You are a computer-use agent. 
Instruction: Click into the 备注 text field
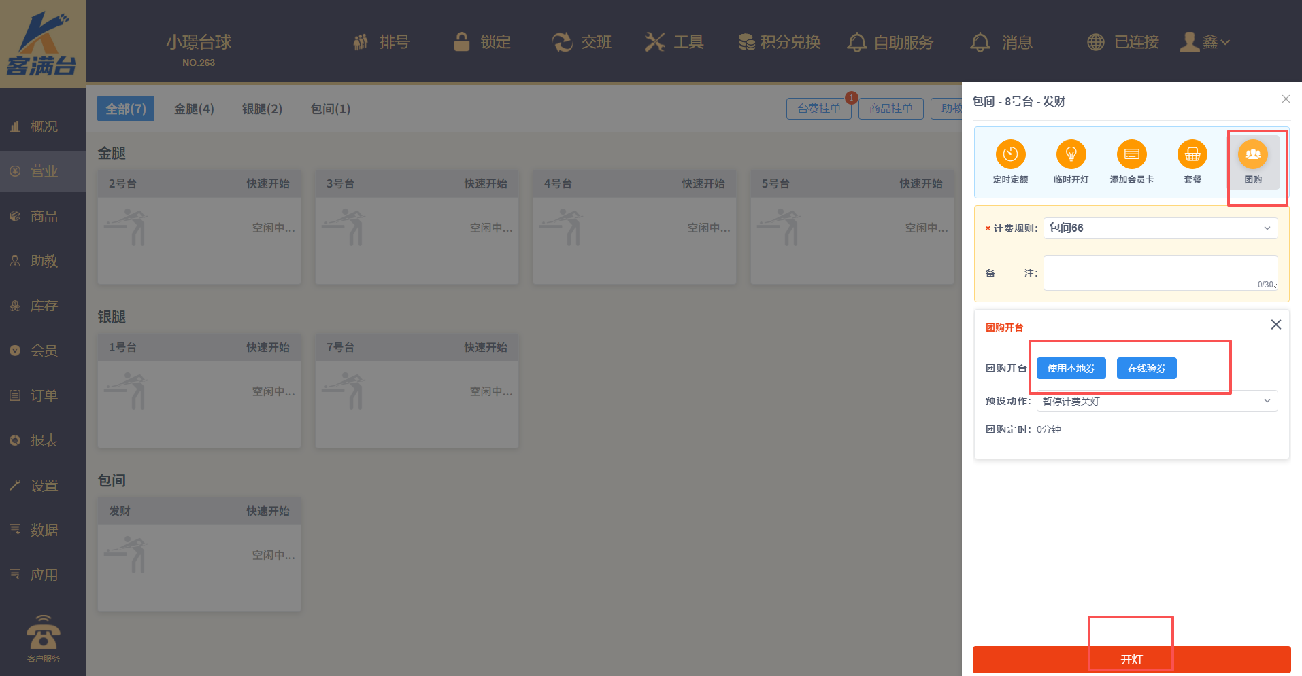click(1160, 272)
